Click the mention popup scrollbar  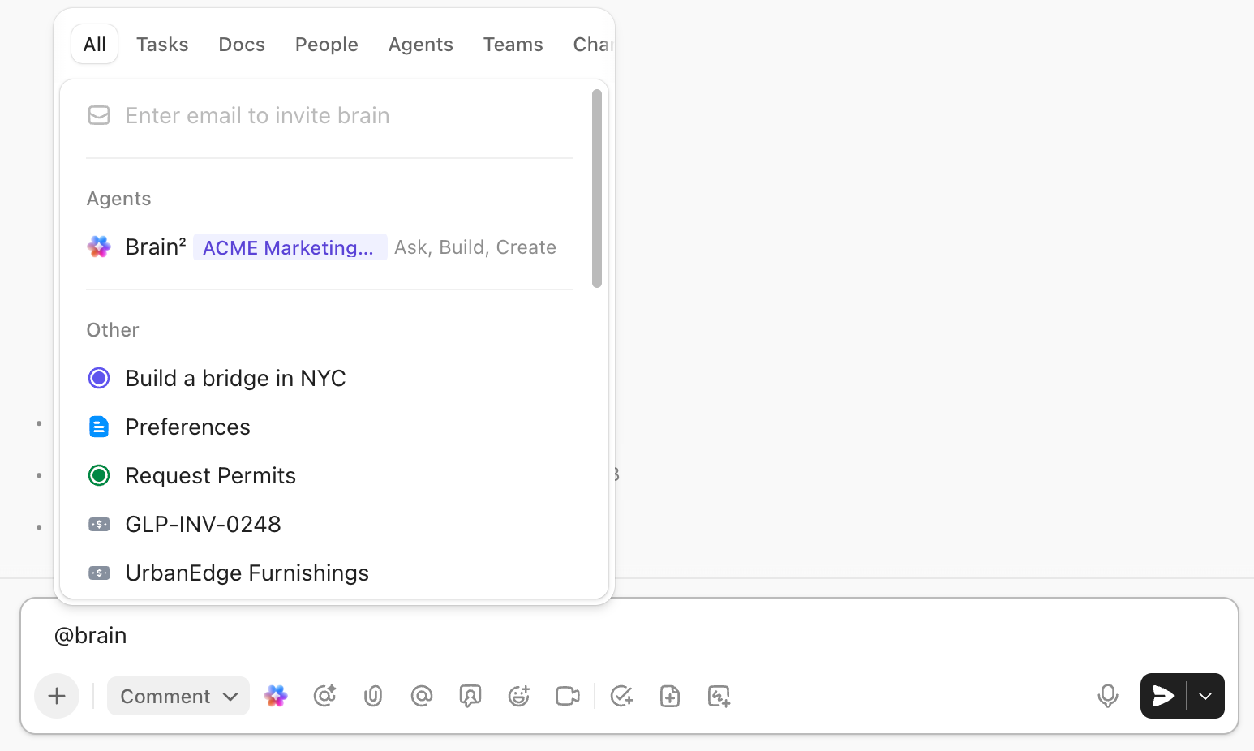coord(597,188)
